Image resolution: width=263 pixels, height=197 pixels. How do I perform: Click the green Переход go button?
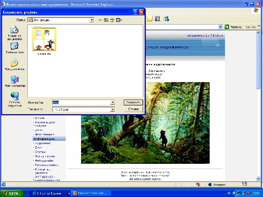tap(233, 27)
